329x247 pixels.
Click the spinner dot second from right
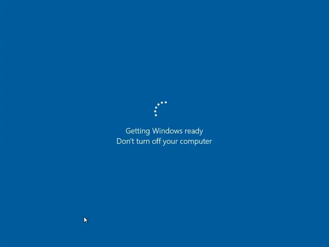click(x=162, y=103)
